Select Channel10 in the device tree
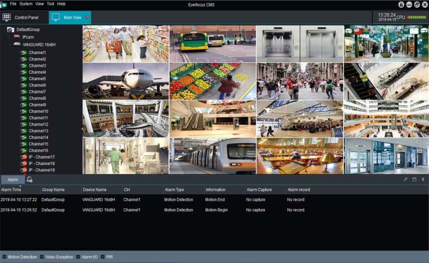 38,111
